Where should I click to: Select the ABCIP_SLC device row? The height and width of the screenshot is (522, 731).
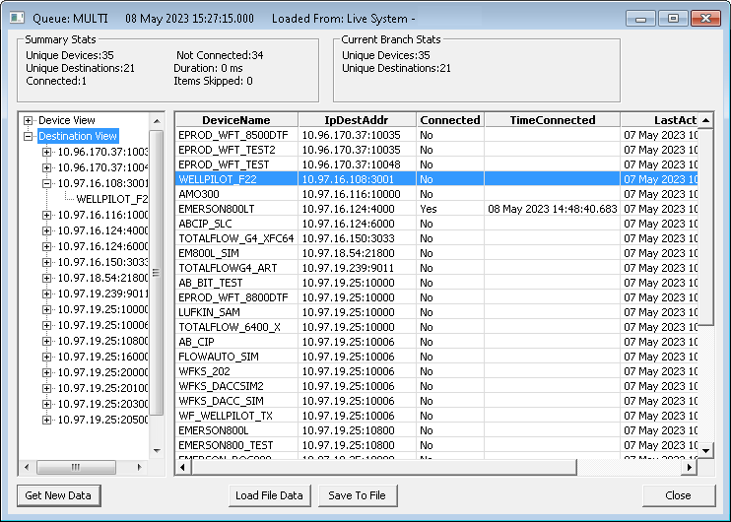[436, 224]
